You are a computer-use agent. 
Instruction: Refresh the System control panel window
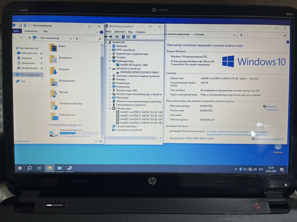tap(241, 35)
